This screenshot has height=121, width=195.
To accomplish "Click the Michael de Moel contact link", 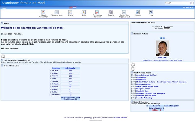I will [121, 118].
